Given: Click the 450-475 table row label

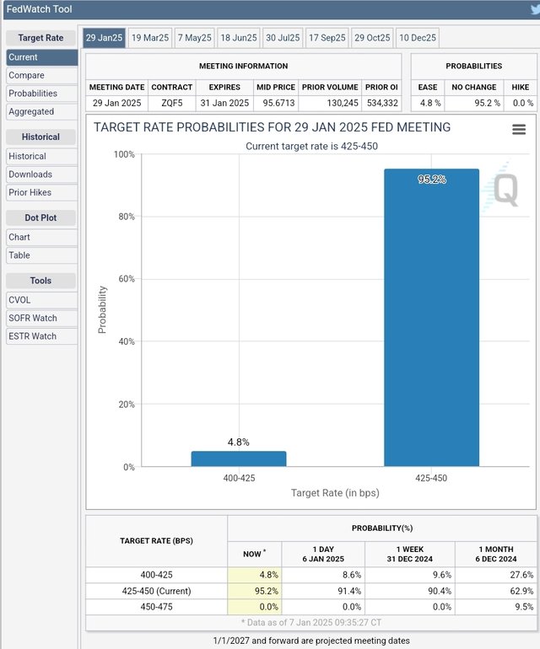Looking at the screenshot, I should 157,607.
